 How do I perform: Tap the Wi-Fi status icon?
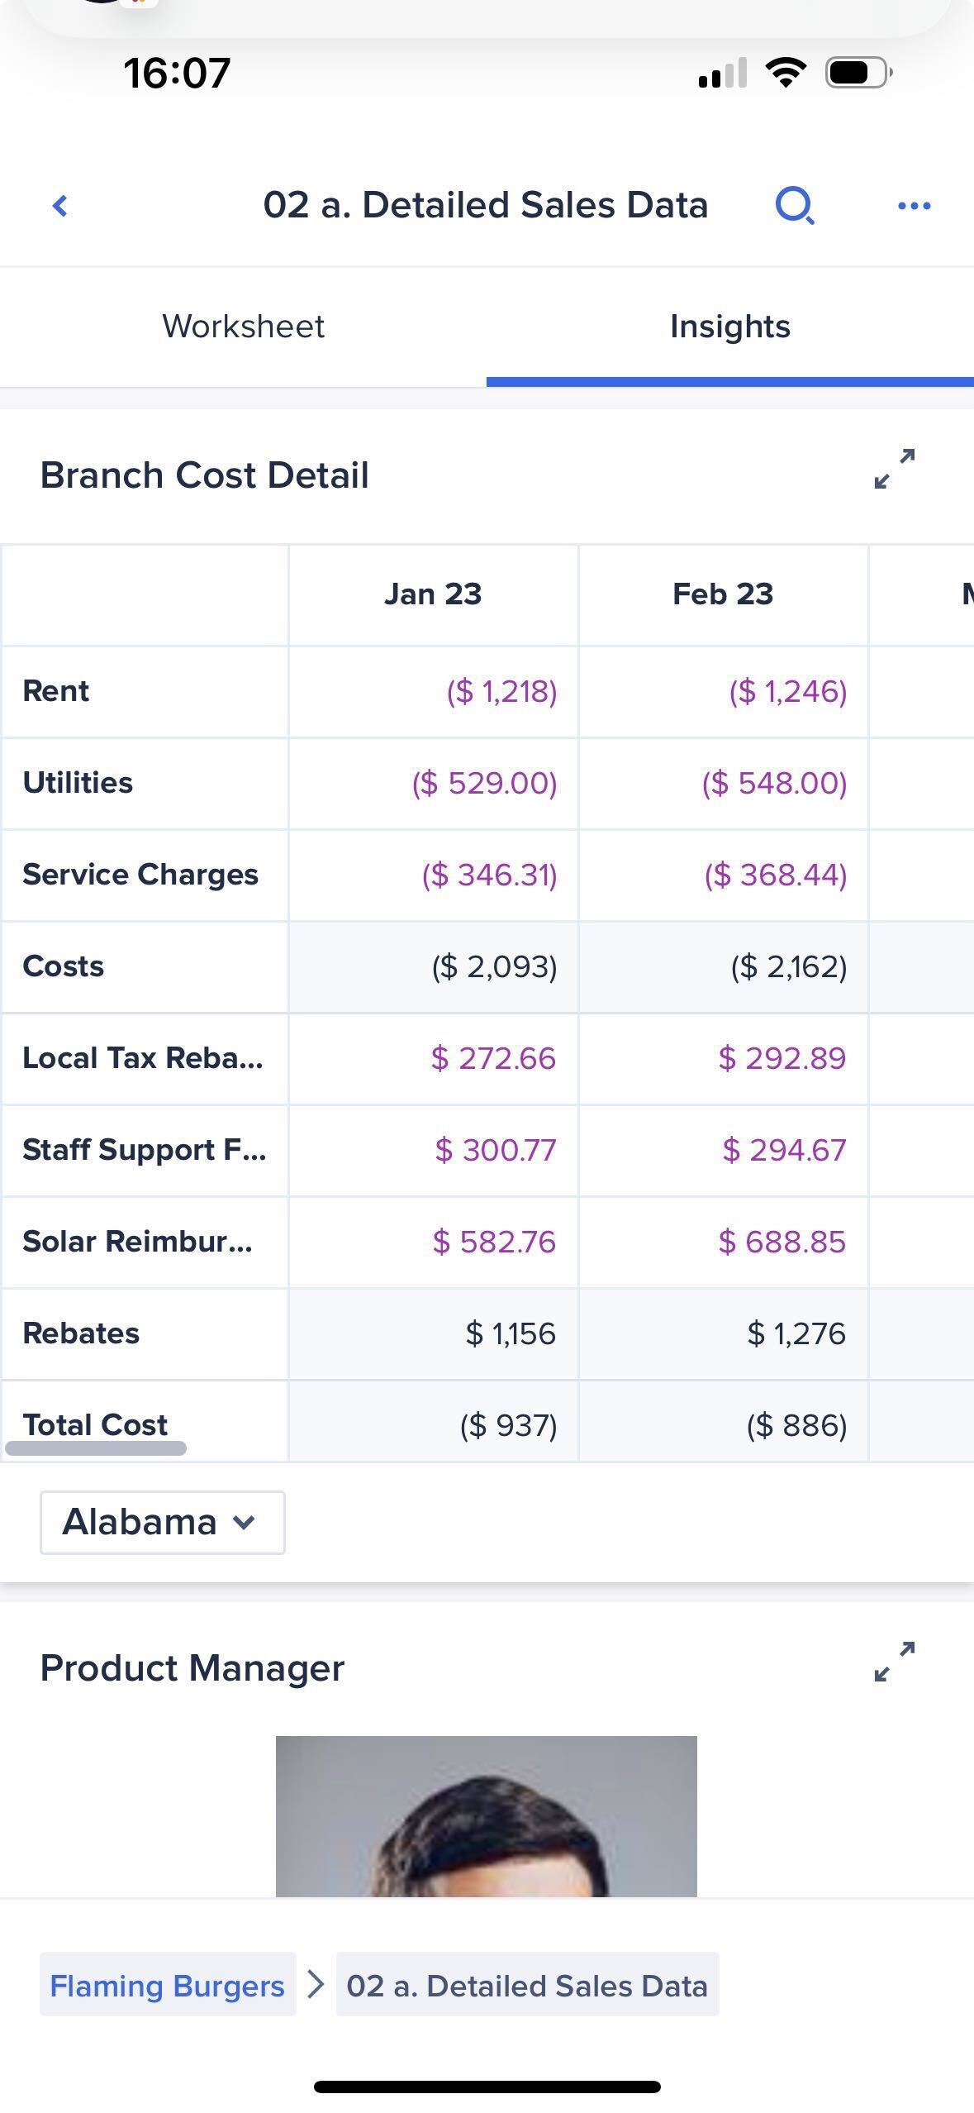click(786, 73)
